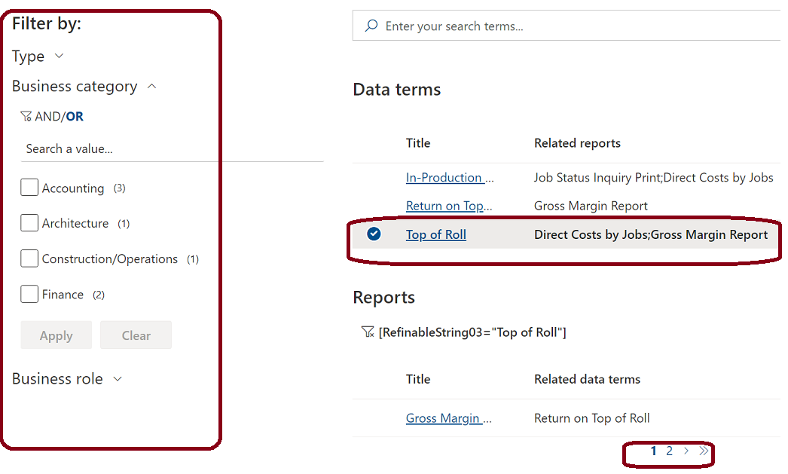Click the search magnifier icon
788x474 pixels.
(x=371, y=25)
